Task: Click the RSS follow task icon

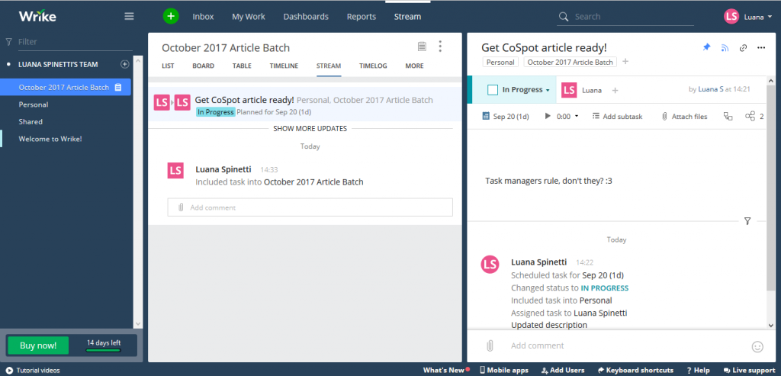Action: tap(725, 47)
